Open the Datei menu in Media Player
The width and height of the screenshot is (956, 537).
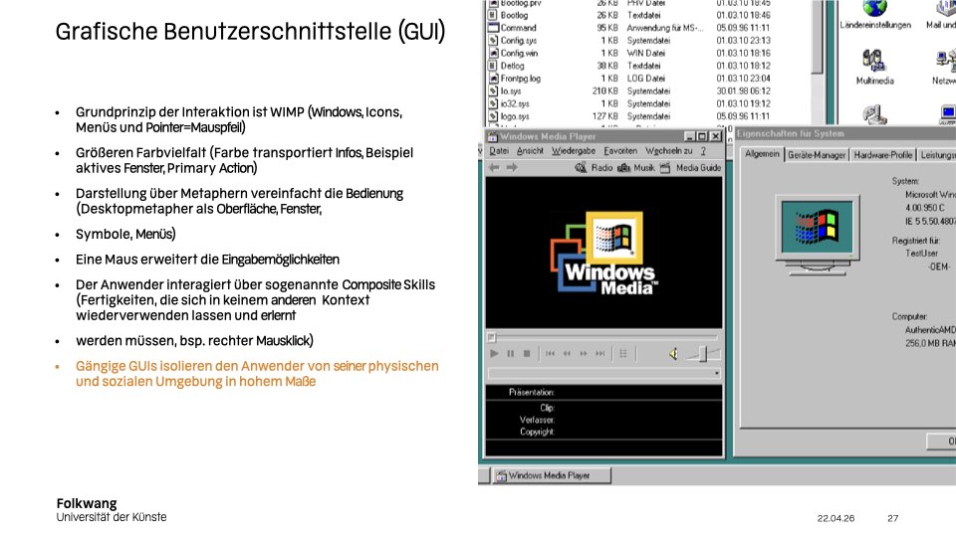499,151
